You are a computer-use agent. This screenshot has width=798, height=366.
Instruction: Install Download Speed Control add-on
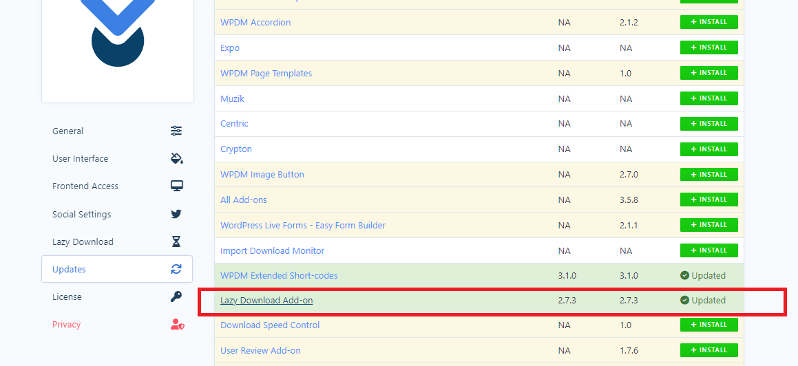709,324
